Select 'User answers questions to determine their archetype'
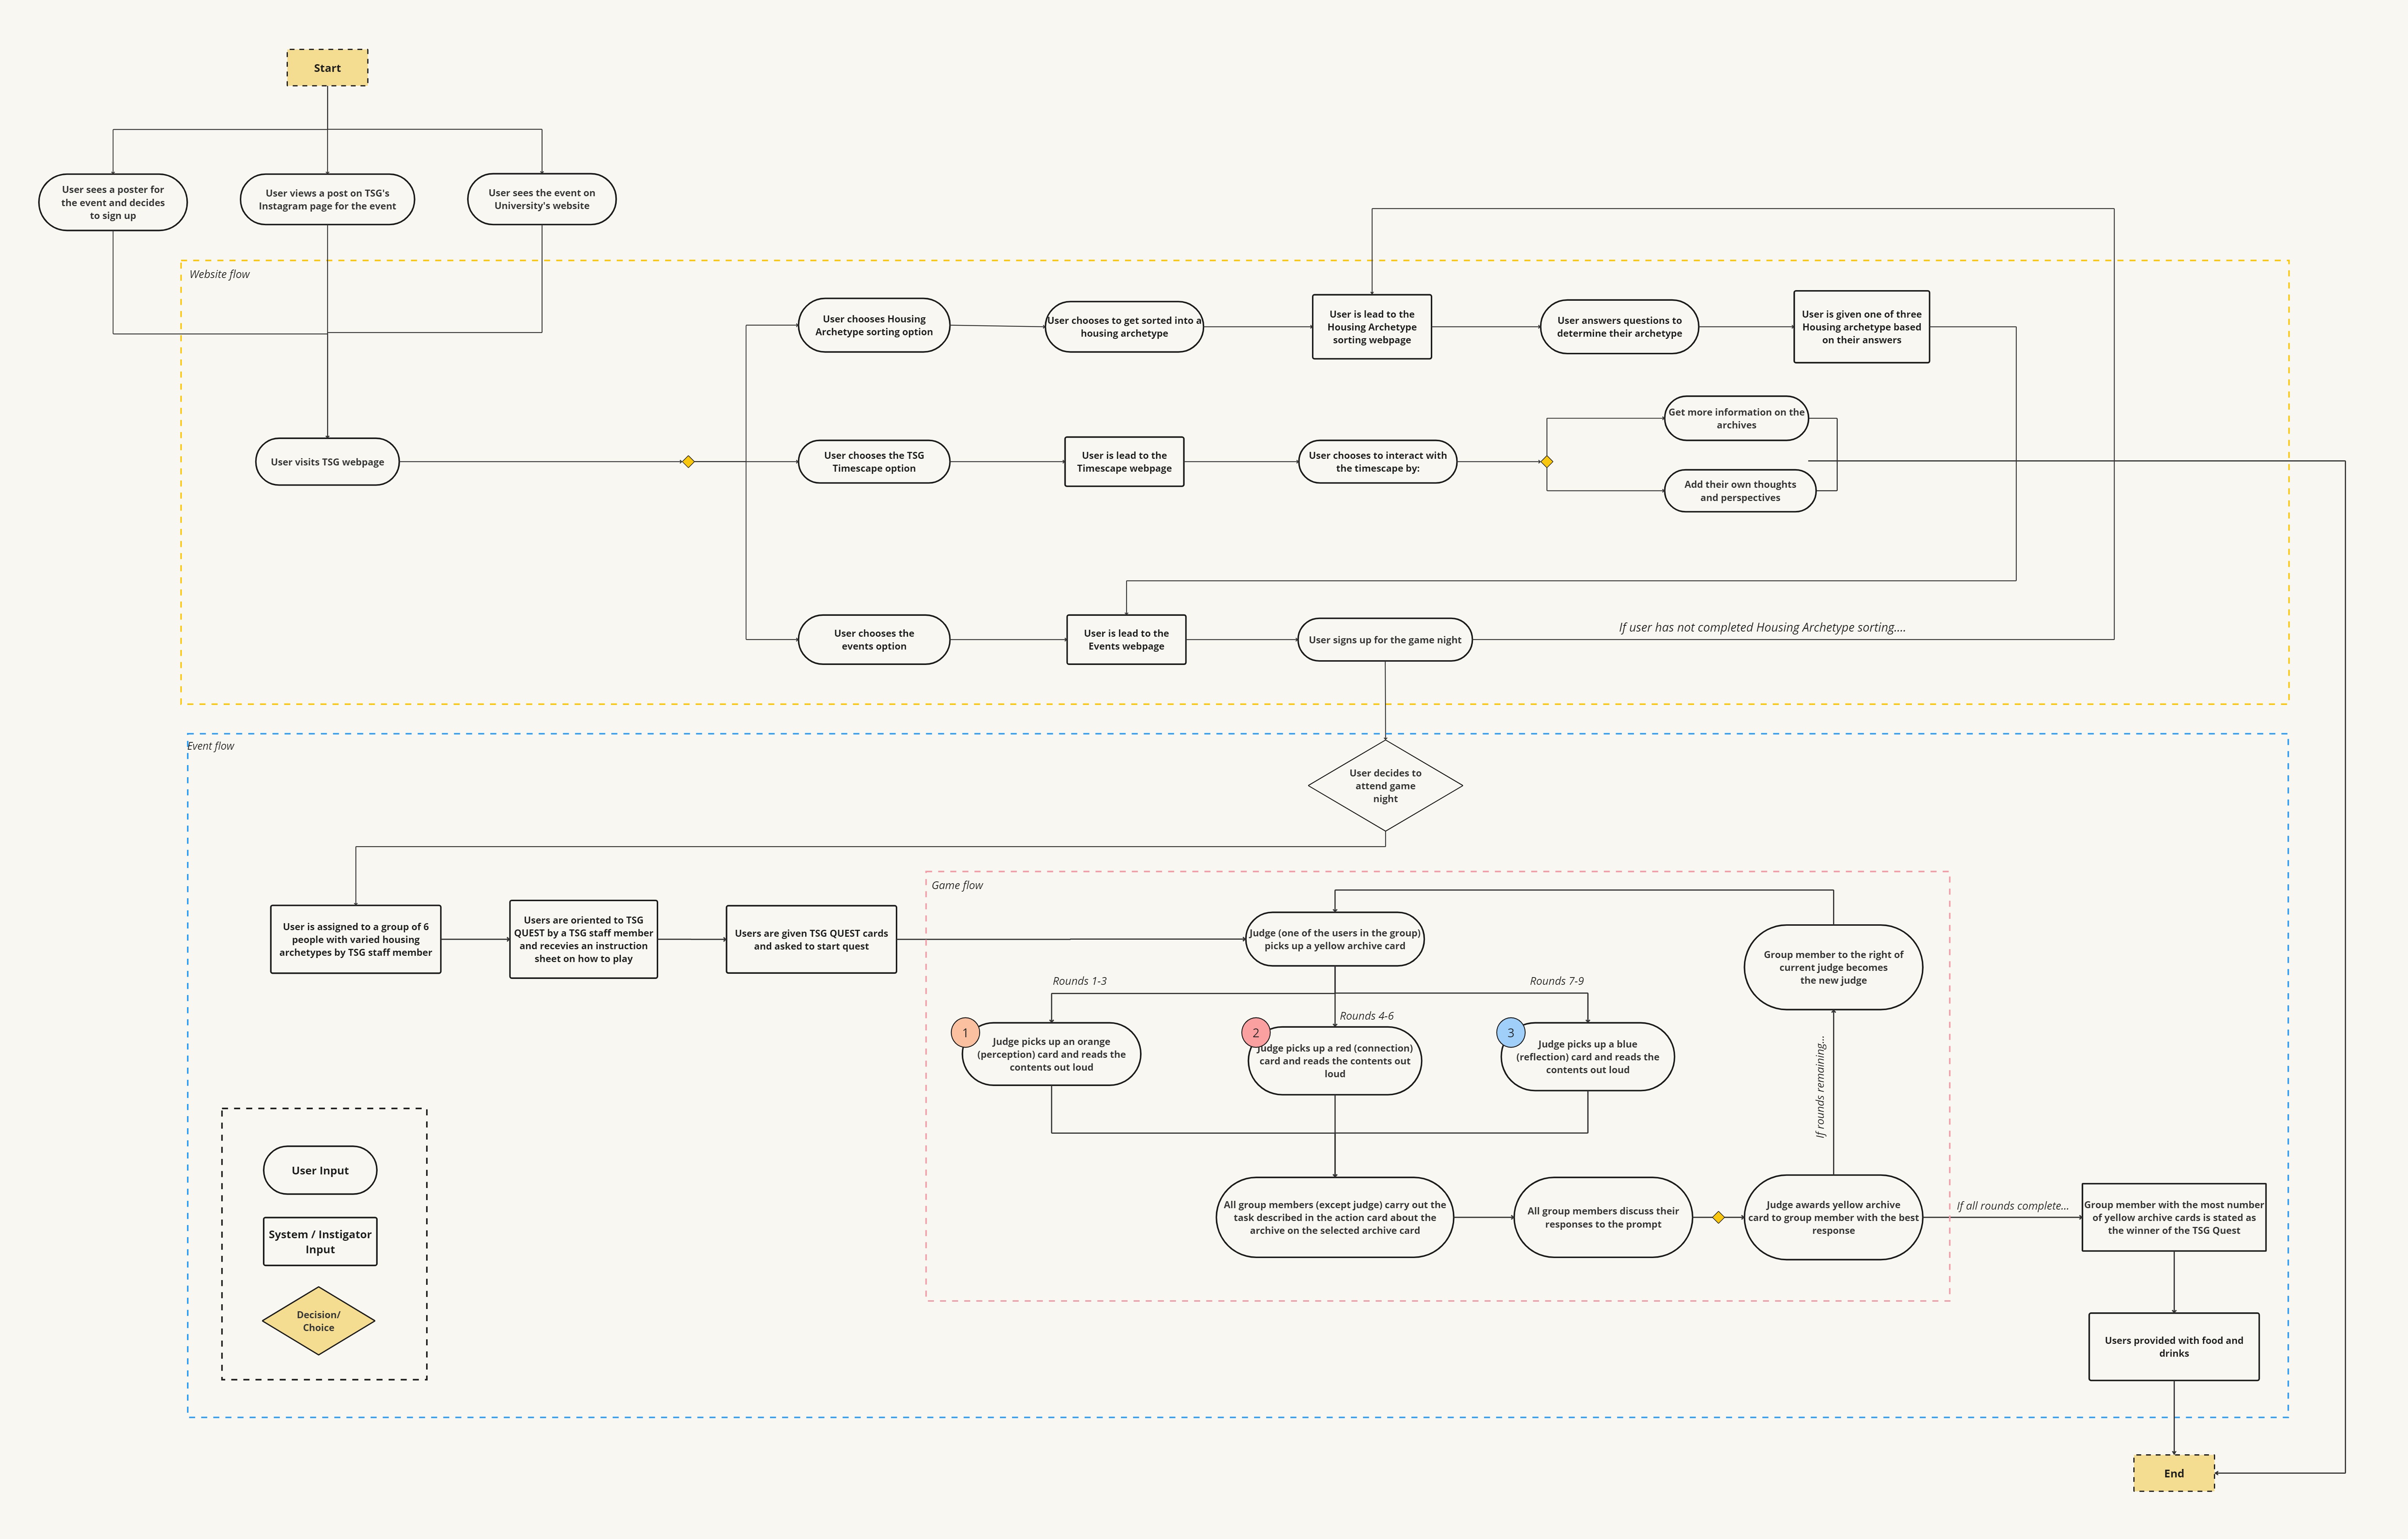The height and width of the screenshot is (1539, 2408). click(x=1620, y=327)
